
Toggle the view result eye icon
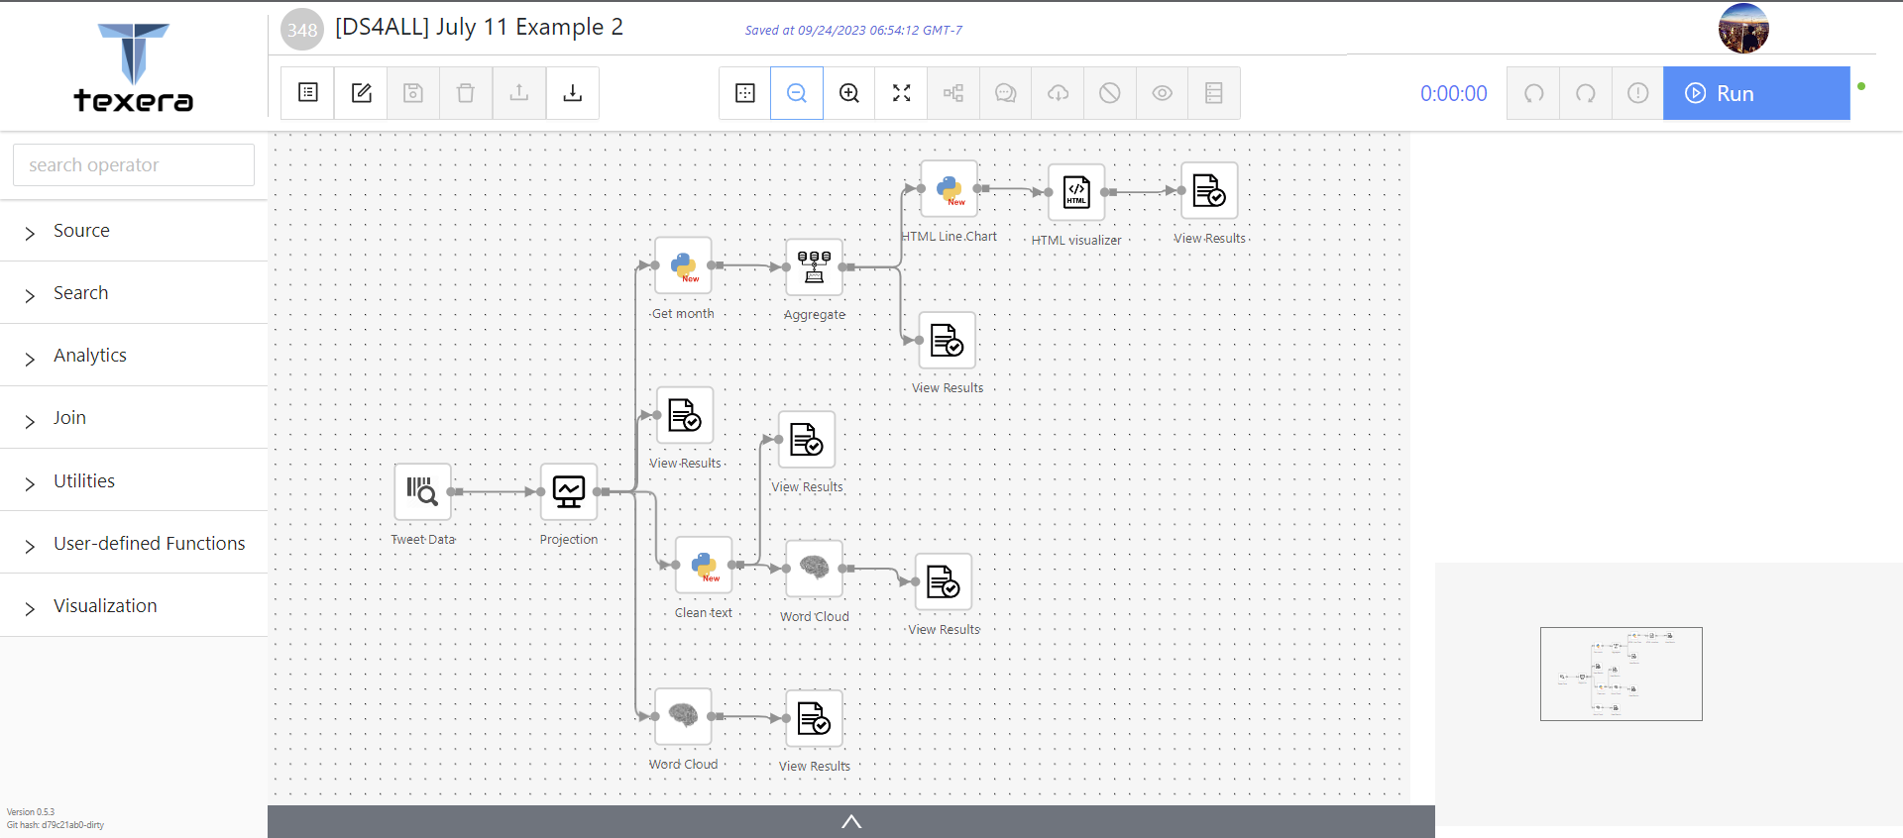tap(1162, 93)
